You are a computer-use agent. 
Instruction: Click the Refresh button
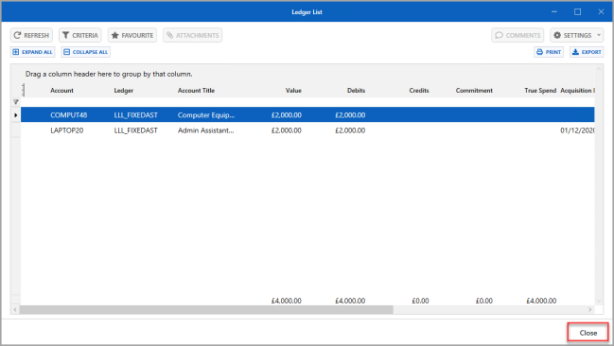(x=31, y=35)
